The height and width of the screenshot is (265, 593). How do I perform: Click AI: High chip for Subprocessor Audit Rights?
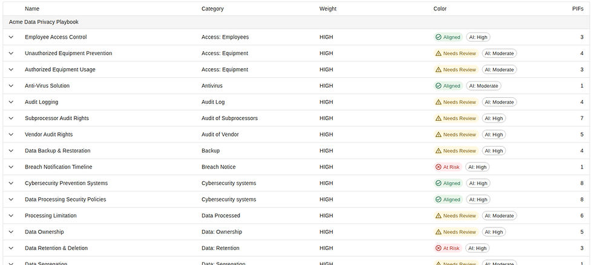[494, 118]
